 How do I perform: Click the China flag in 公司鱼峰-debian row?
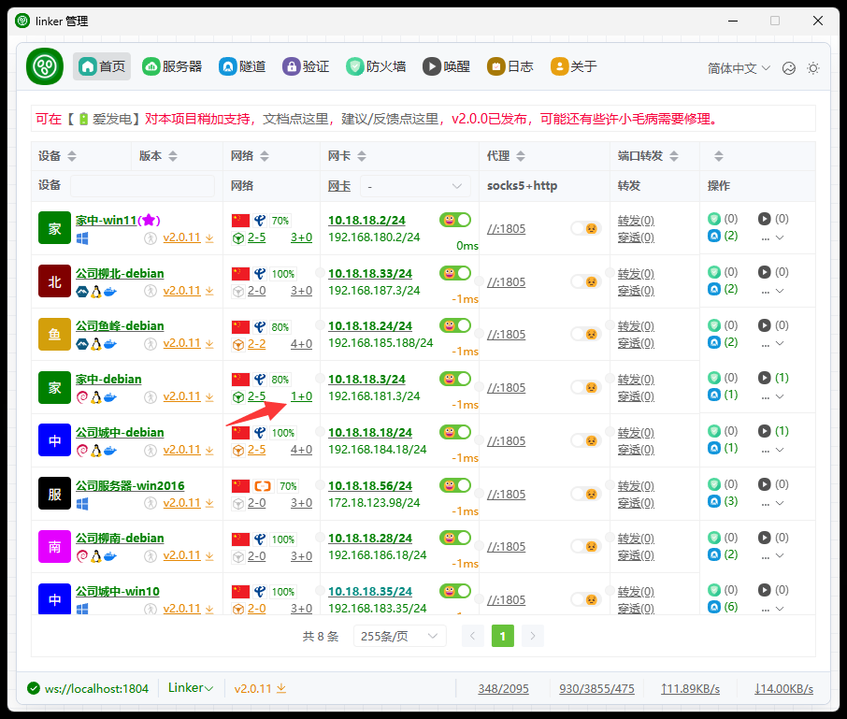tap(240, 327)
